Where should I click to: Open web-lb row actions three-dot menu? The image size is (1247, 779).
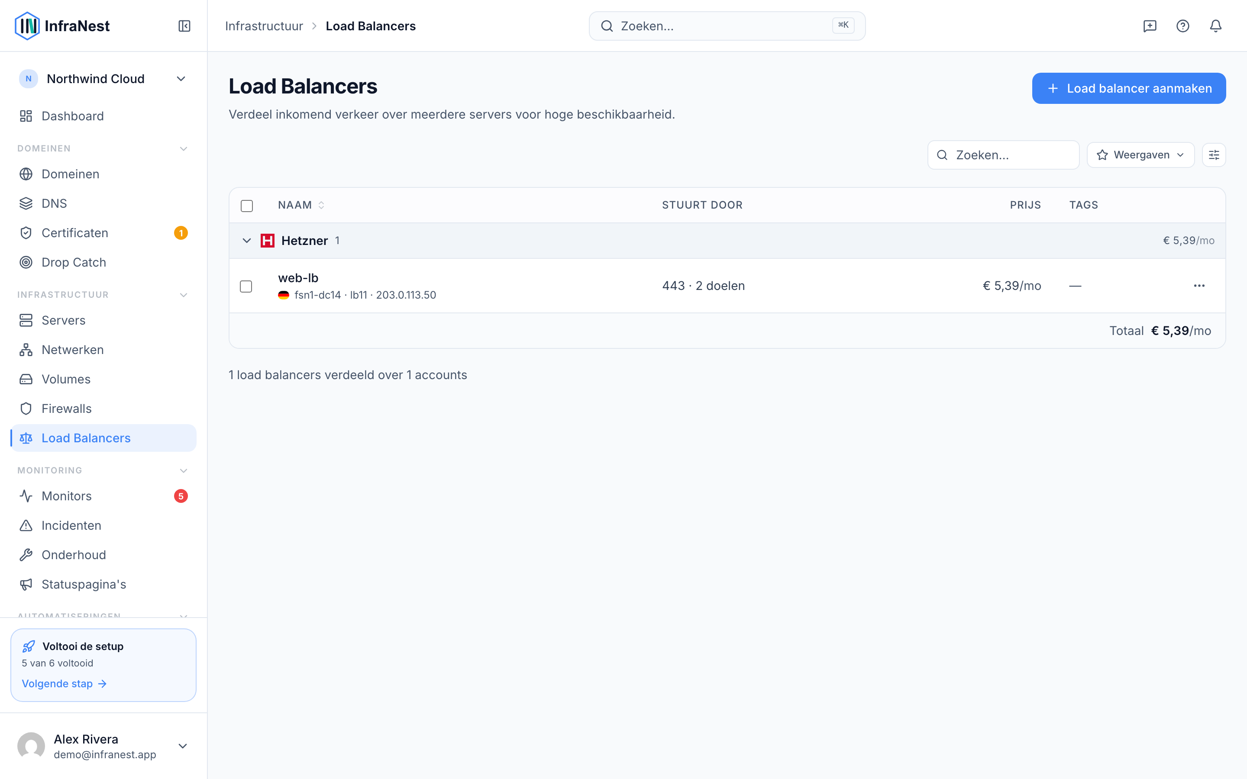[x=1199, y=286]
